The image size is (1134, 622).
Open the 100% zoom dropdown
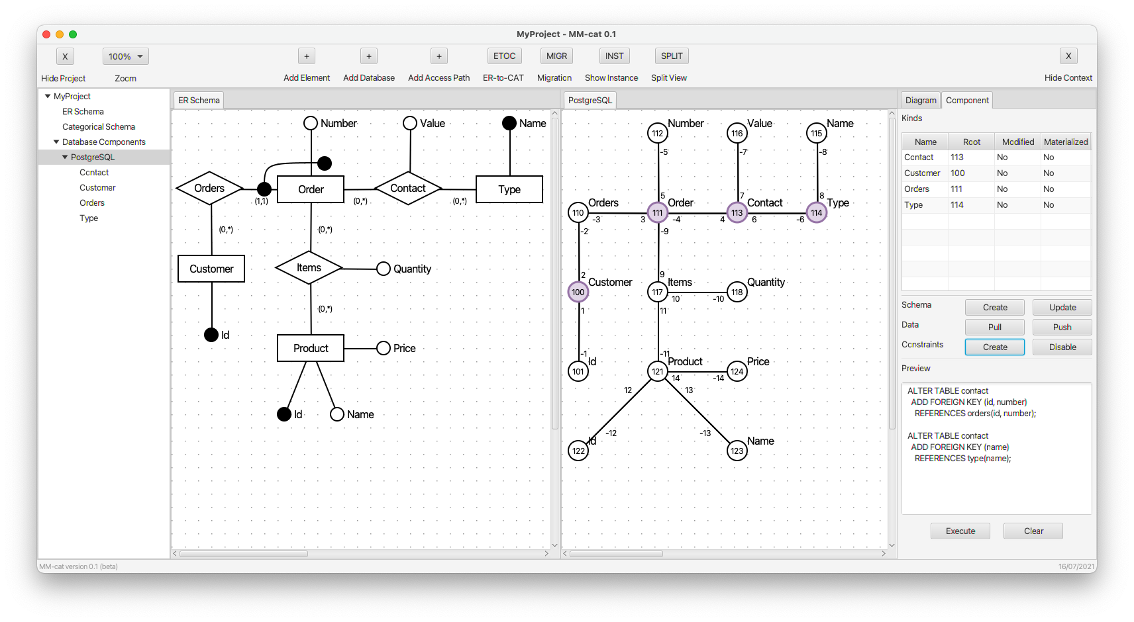pyautogui.click(x=125, y=56)
